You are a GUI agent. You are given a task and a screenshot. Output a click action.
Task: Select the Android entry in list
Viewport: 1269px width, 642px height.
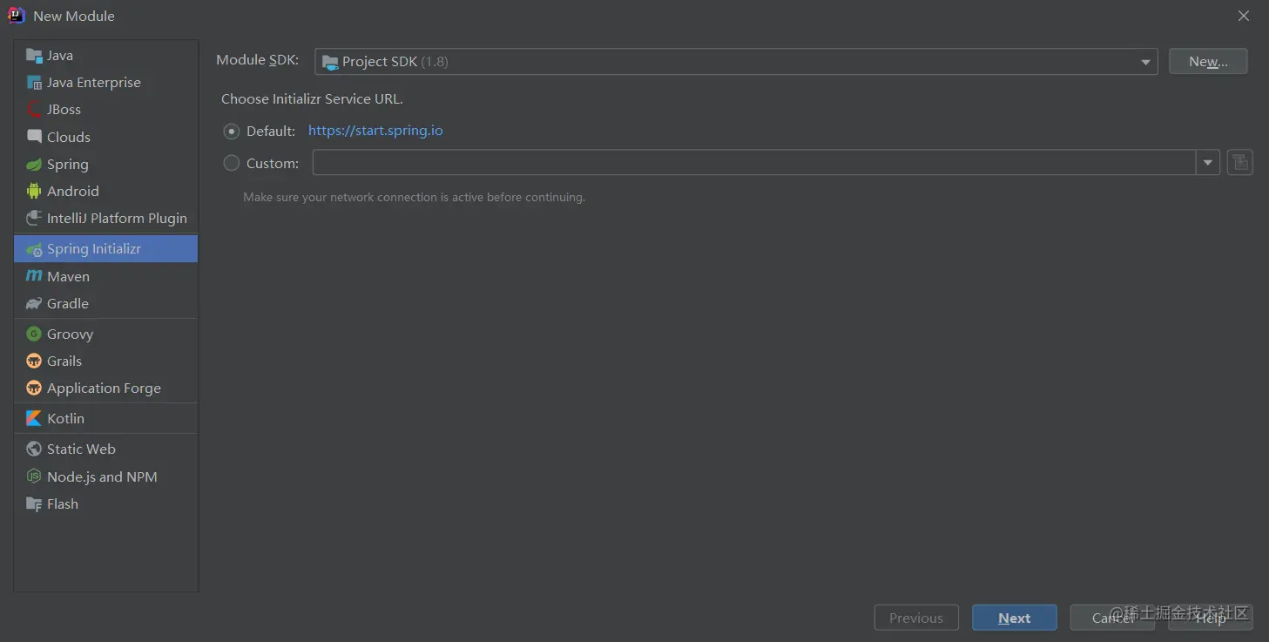[106, 191]
